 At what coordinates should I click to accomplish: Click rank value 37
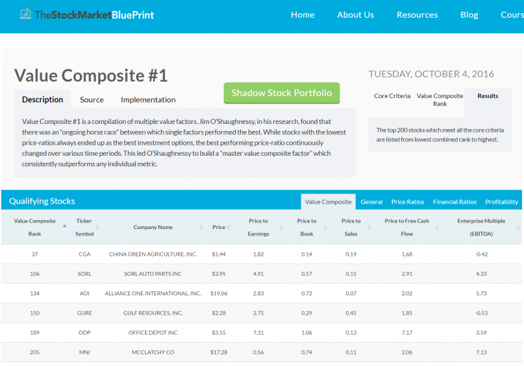point(35,254)
